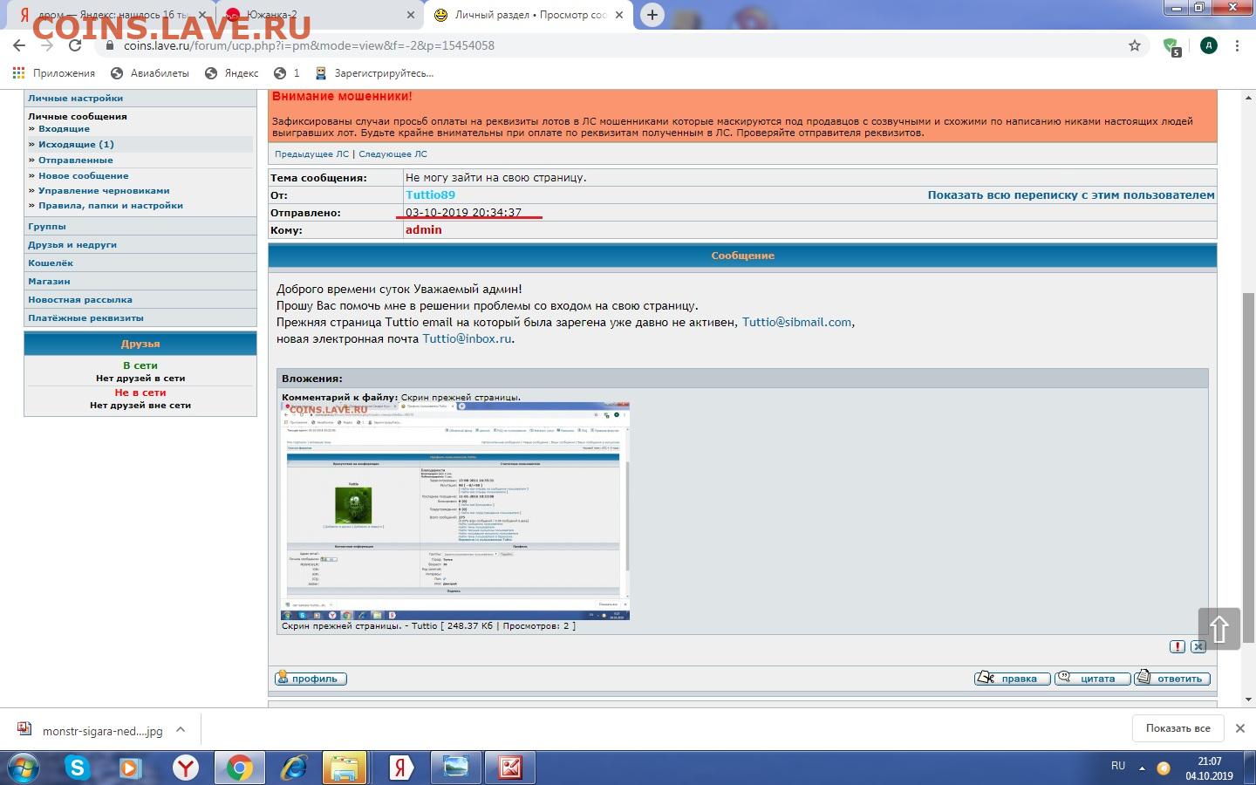The image size is (1256, 785).
Task: Open the Группы section
Action: tap(47, 227)
